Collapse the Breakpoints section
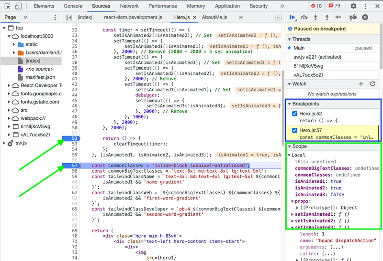Screen dimensions: 383x261 coord(290,104)
